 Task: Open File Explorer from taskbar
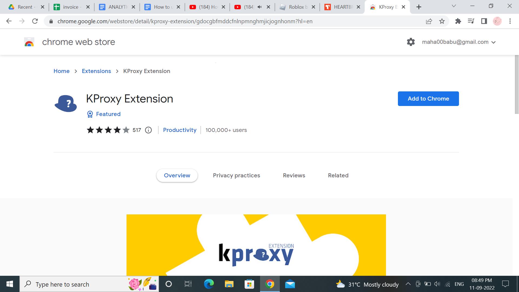(x=229, y=284)
